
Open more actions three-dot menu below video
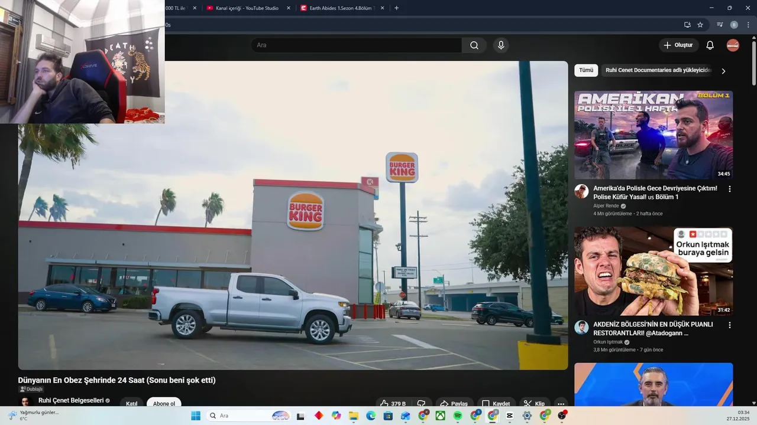561,404
